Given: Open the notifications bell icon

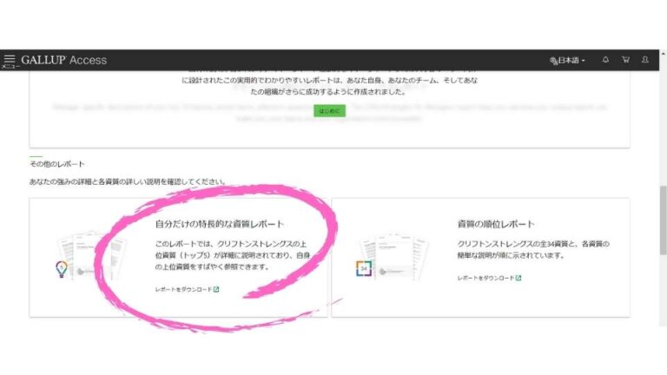Looking at the screenshot, I should (x=605, y=60).
